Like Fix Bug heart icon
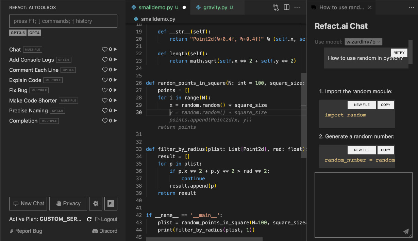This screenshot has width=418, height=241. click(x=105, y=90)
